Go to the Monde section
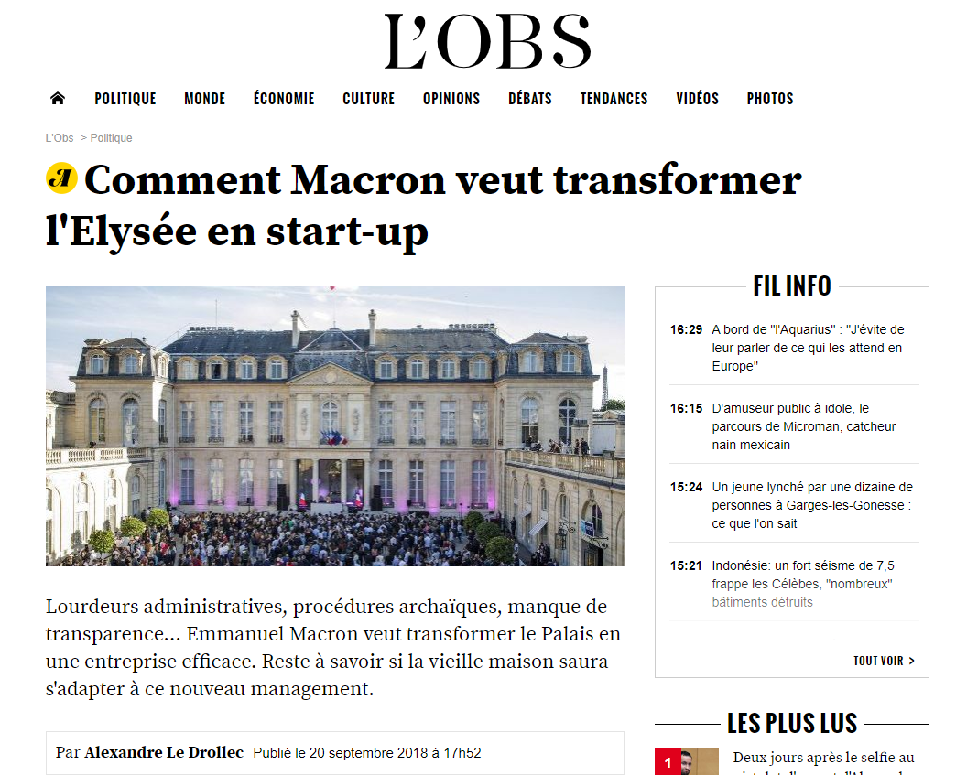The height and width of the screenshot is (775, 956). click(x=204, y=99)
